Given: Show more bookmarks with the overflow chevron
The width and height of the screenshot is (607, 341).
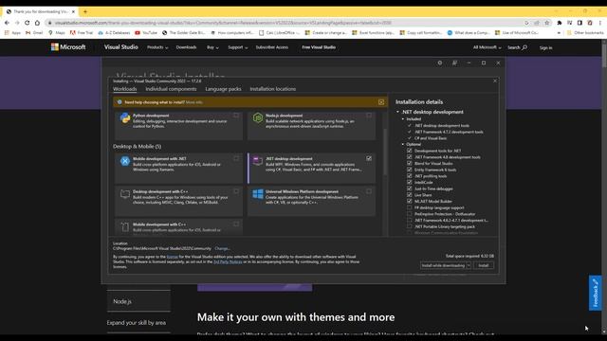Looking at the screenshot, I should click(559, 33).
